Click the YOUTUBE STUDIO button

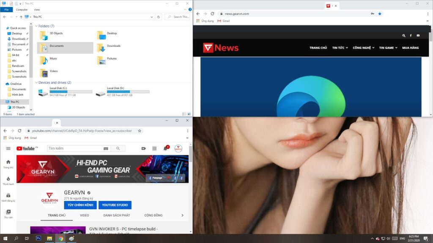click(115, 205)
